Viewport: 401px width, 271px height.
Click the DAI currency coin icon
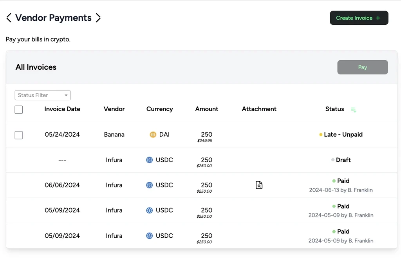coord(153,135)
